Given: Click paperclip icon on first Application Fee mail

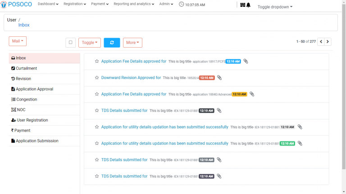Looking at the screenshot, I should (x=246, y=61).
